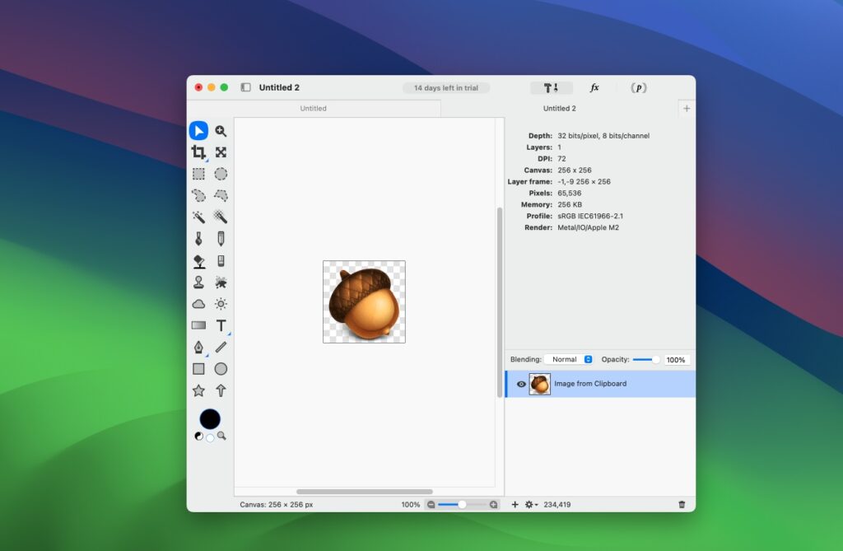The height and width of the screenshot is (551, 843).
Task: Expand the elliptical selection tool options
Action: pos(221,174)
